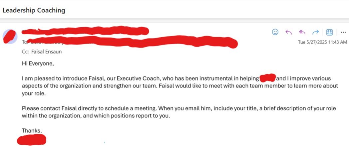Click the Cc: field label
This screenshot has height=146, width=349.
(x=25, y=52)
